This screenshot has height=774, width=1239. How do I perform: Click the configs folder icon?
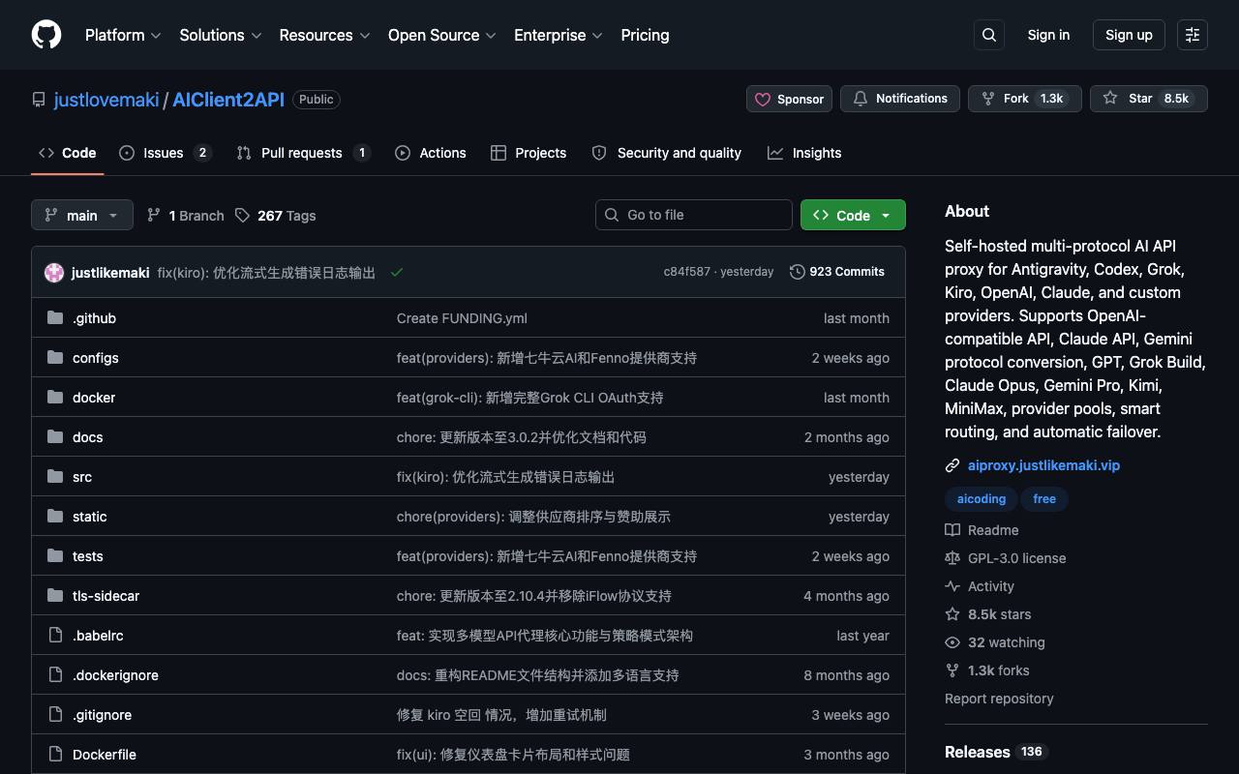(x=55, y=358)
